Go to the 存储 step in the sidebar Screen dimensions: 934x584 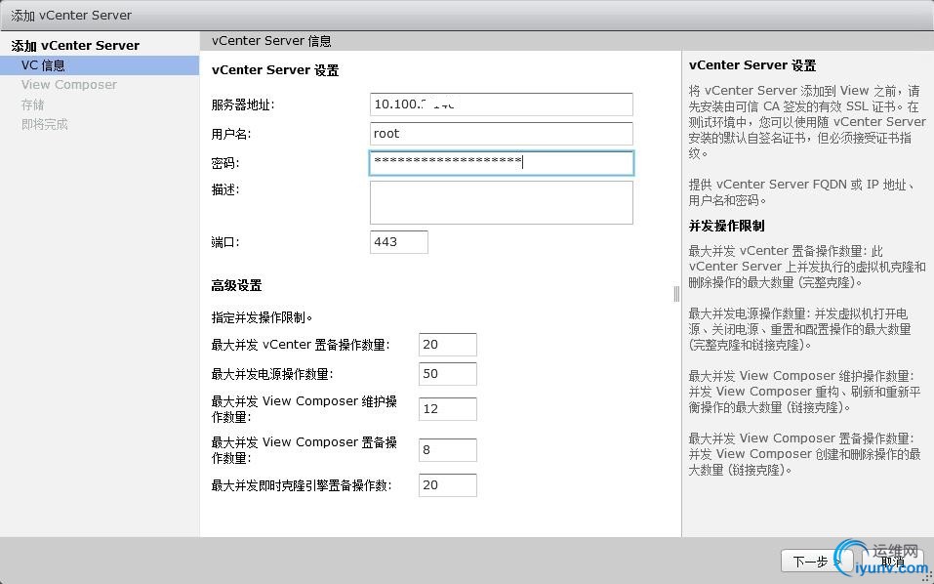pos(33,104)
